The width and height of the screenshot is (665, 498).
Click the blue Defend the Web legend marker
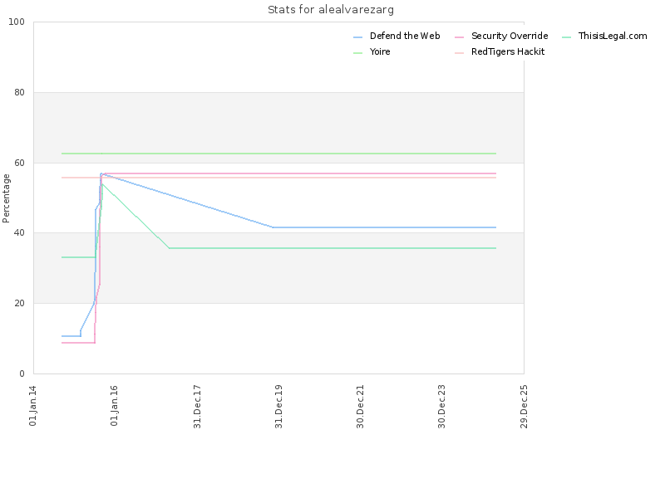coord(358,37)
